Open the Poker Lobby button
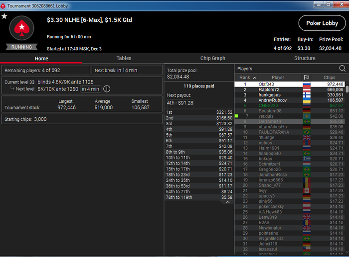The width and height of the screenshot is (349, 257). point(322,23)
